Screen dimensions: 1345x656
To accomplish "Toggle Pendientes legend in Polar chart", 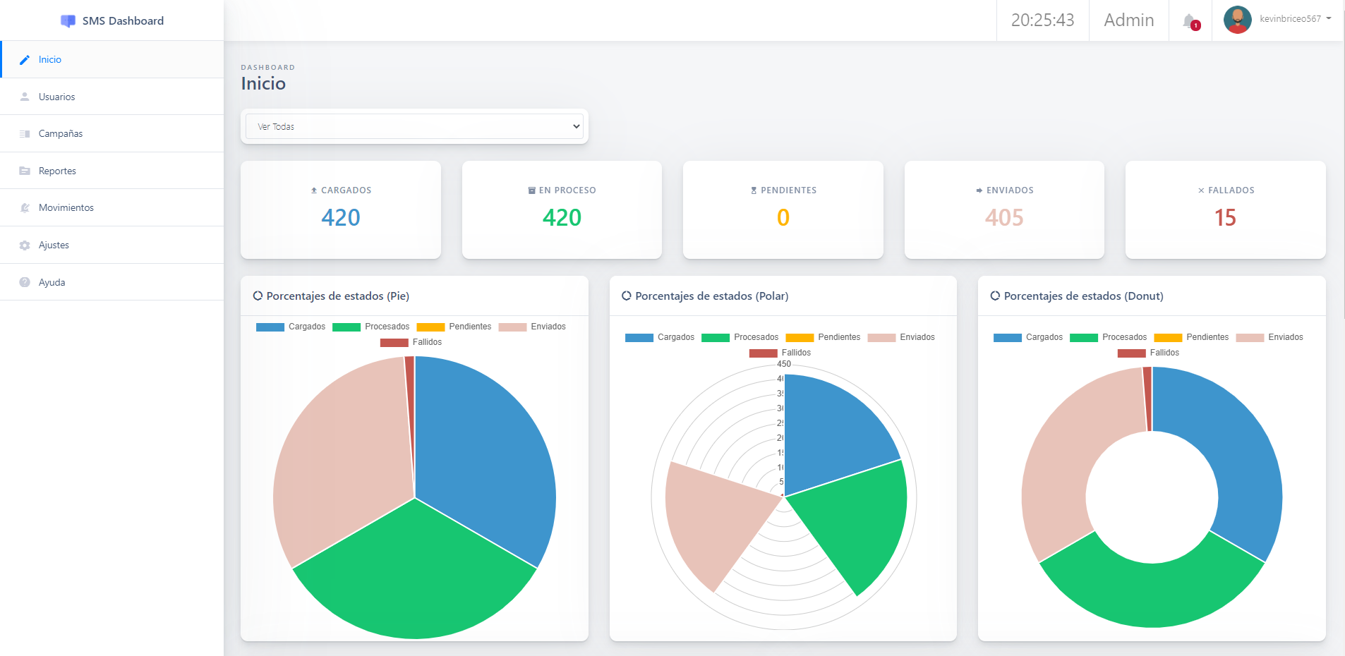I will [x=823, y=337].
